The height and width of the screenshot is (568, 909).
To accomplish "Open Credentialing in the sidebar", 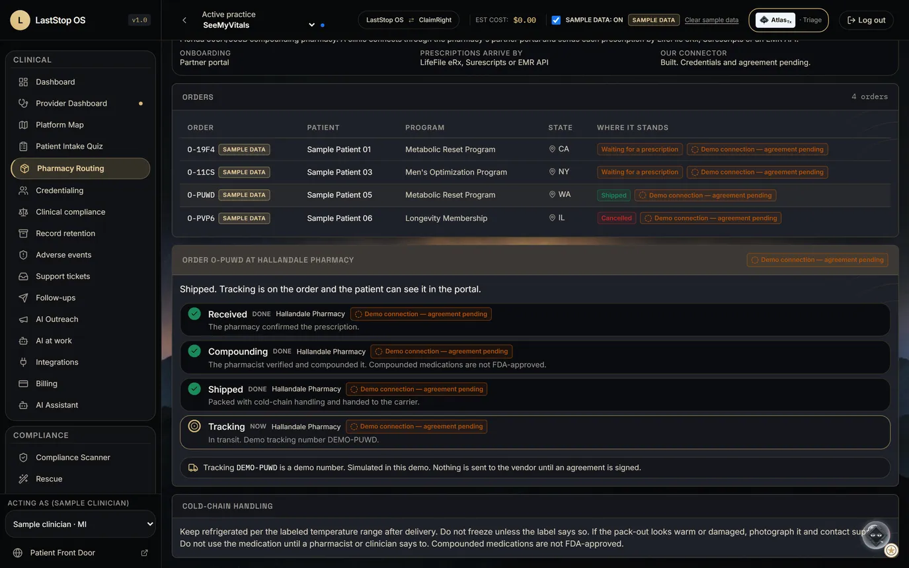I will [81, 190].
